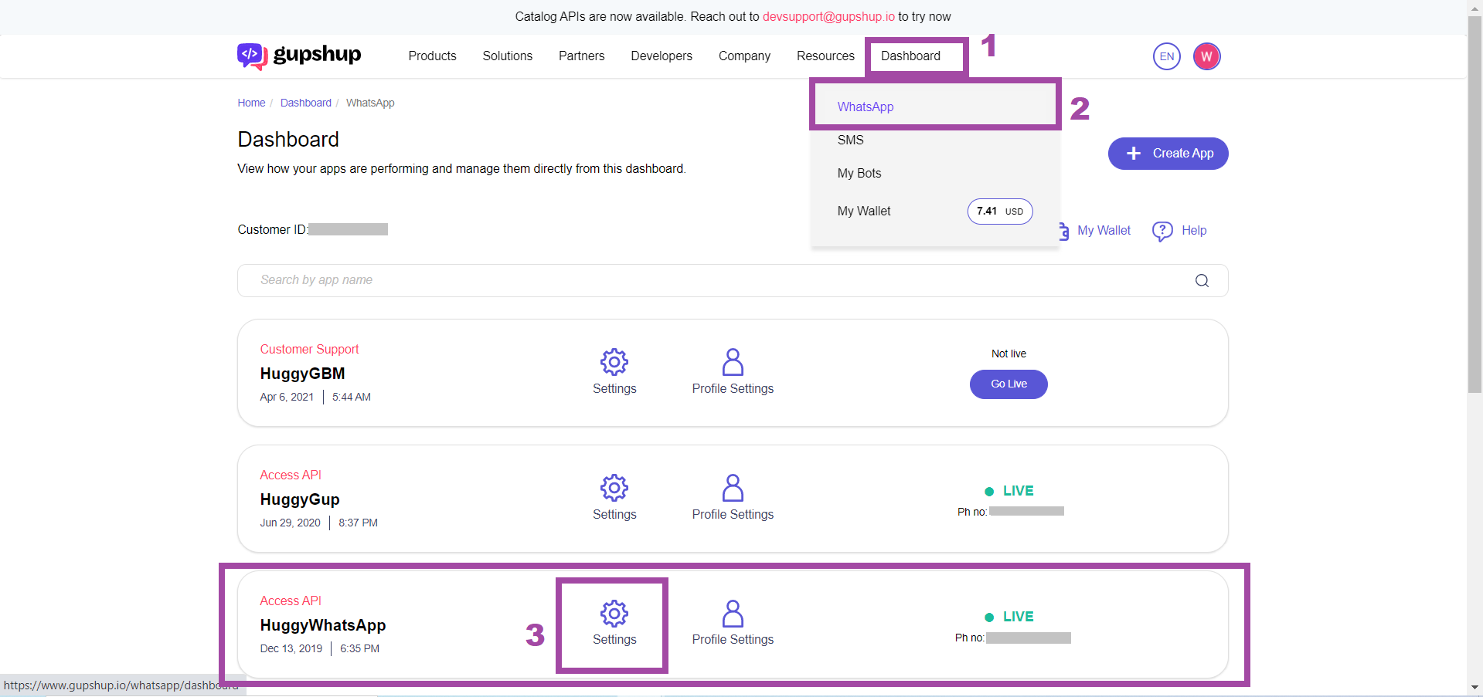Click the HuggyWhatsApp app name
This screenshot has height=697, width=1483.
click(x=323, y=625)
